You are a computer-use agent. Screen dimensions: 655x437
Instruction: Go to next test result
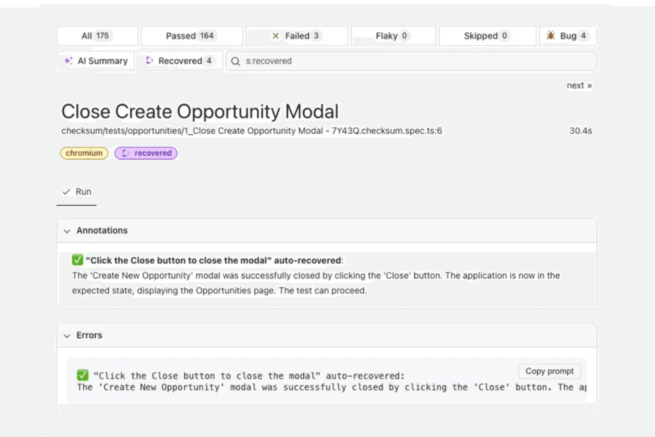tap(579, 85)
